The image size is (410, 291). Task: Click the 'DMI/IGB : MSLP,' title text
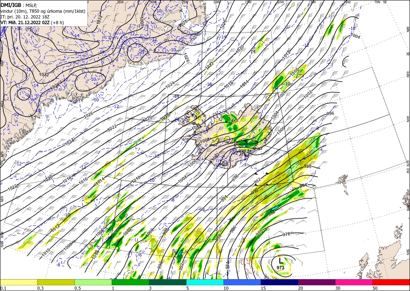click(x=19, y=5)
